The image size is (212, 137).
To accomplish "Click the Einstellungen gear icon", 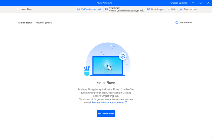I will tap(149, 9).
